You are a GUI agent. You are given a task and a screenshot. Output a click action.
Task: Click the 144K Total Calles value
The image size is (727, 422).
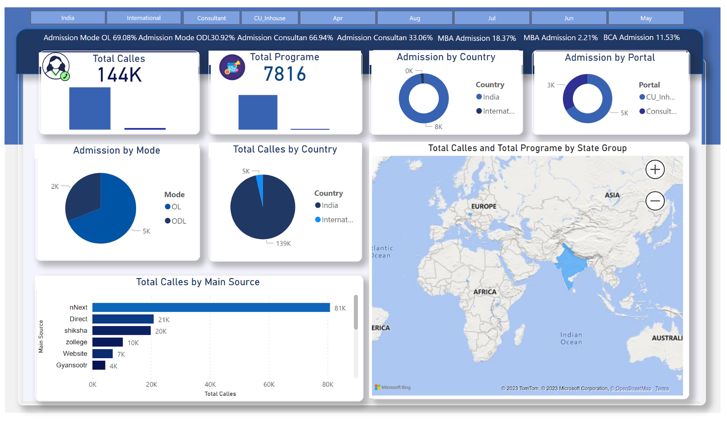pyautogui.click(x=119, y=75)
